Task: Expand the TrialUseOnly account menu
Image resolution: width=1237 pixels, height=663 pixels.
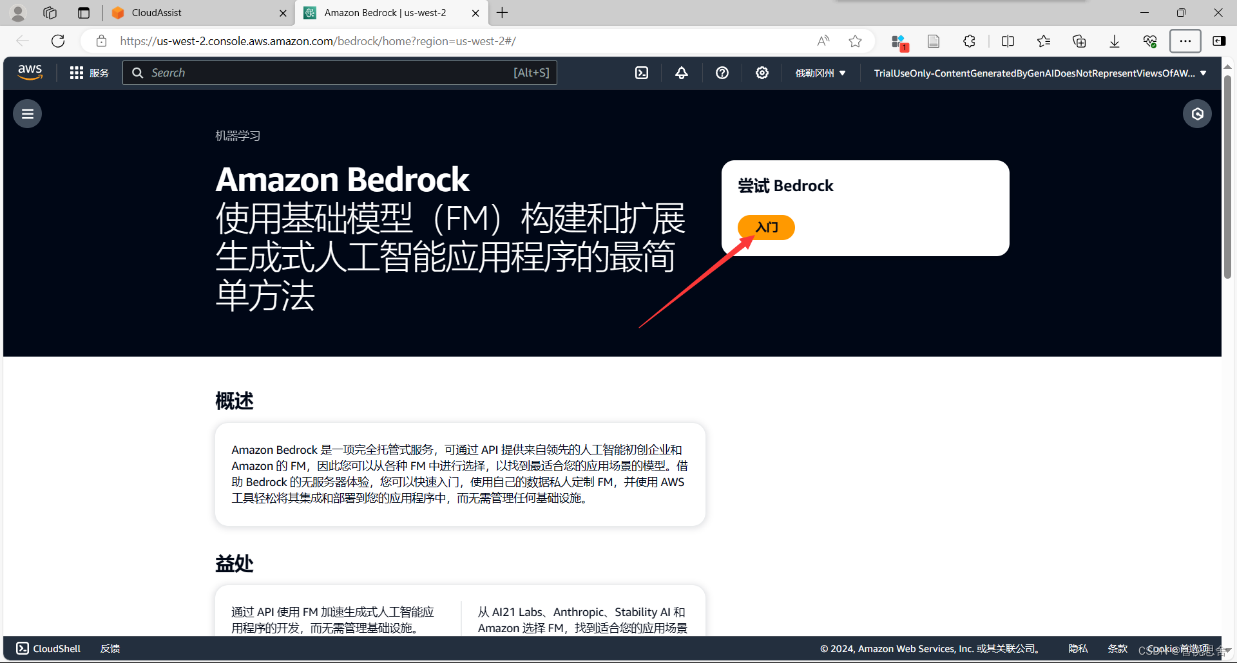Action: coord(1040,73)
